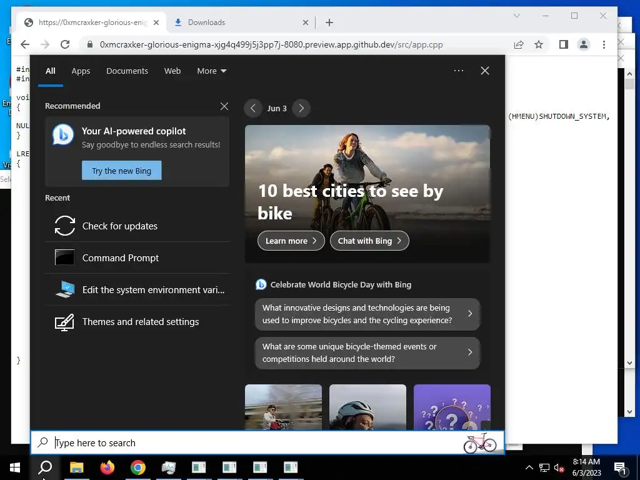Share this page from address bar

pyautogui.click(x=519, y=44)
